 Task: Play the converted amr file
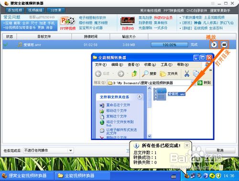point(214,45)
